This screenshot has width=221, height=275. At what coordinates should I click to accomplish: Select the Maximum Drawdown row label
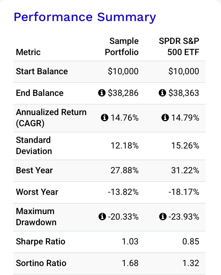point(36,217)
